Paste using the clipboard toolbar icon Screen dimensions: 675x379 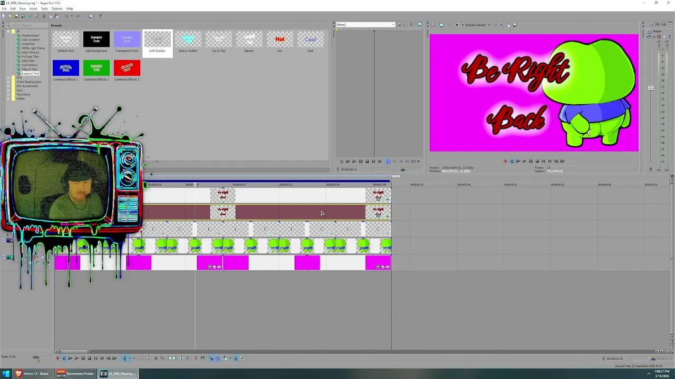[56, 16]
